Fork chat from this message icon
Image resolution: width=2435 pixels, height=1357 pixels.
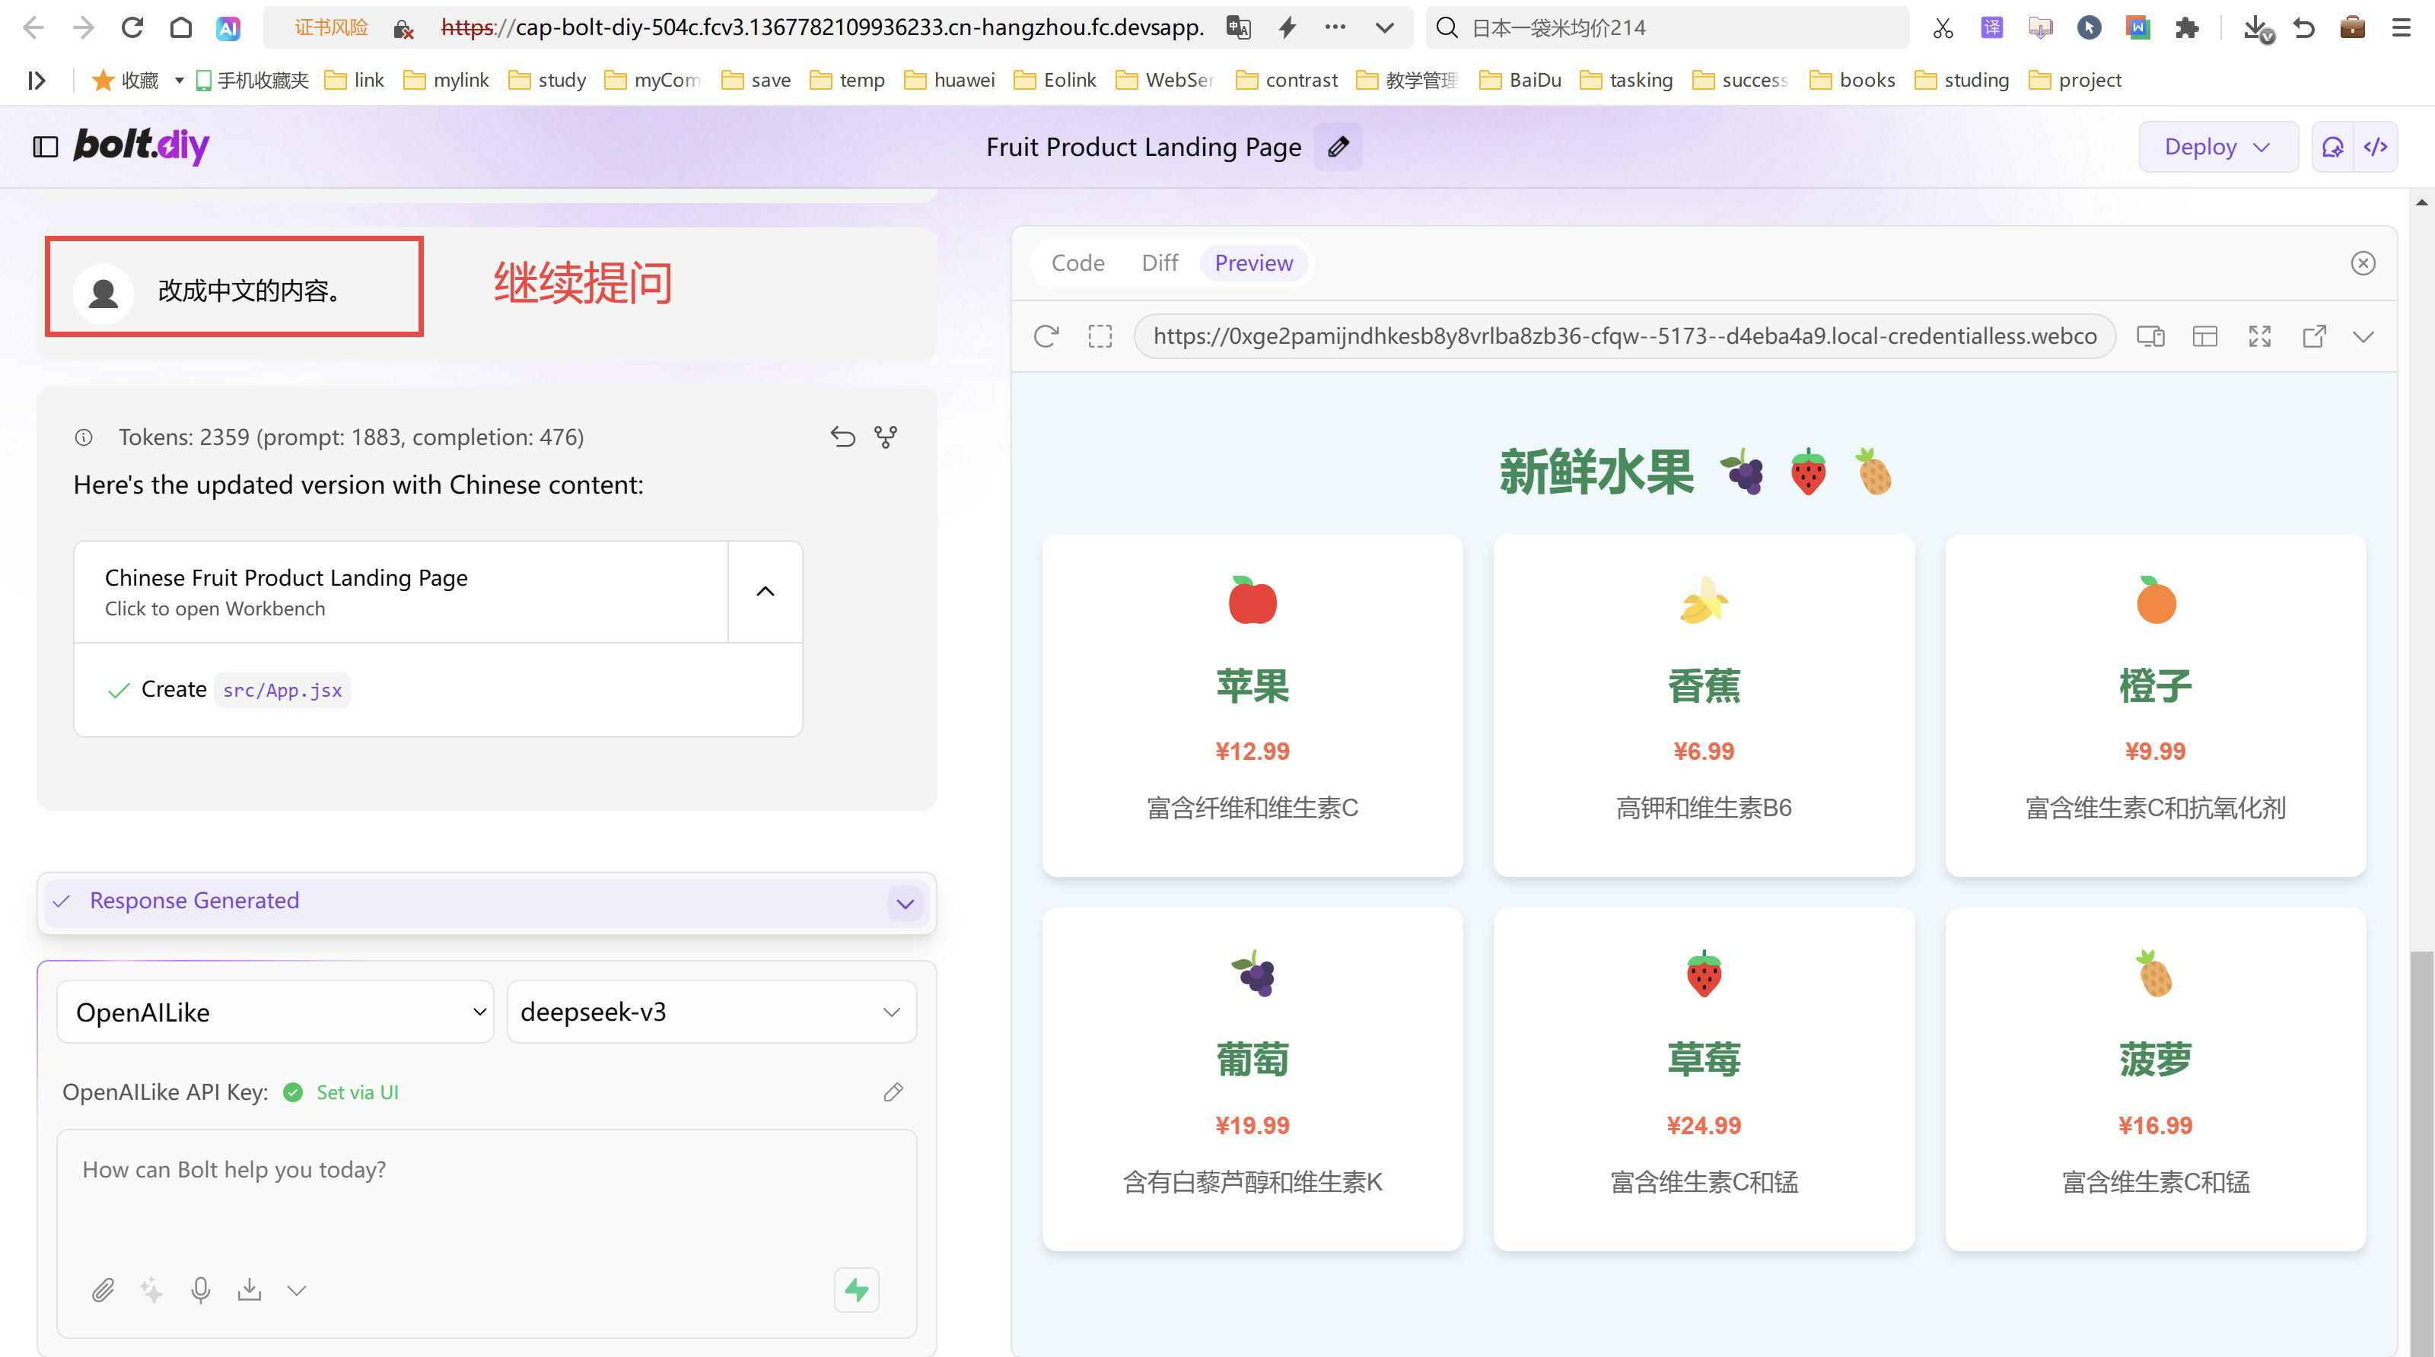886,437
